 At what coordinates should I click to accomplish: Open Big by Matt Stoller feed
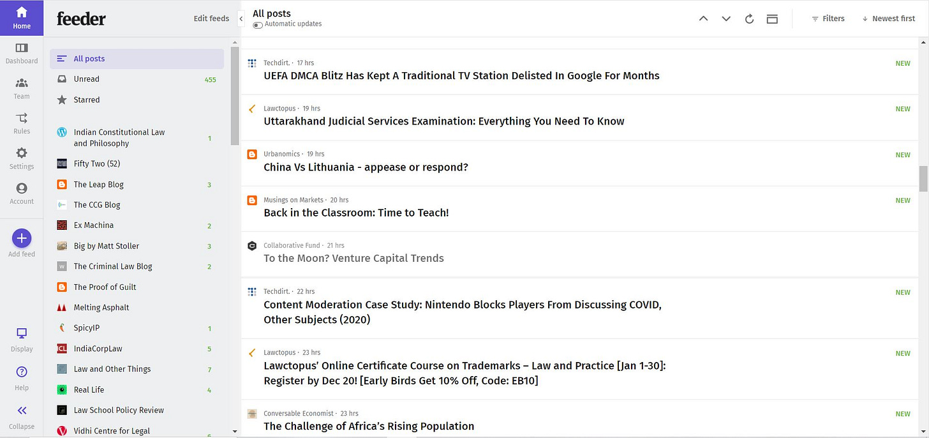click(x=137, y=246)
